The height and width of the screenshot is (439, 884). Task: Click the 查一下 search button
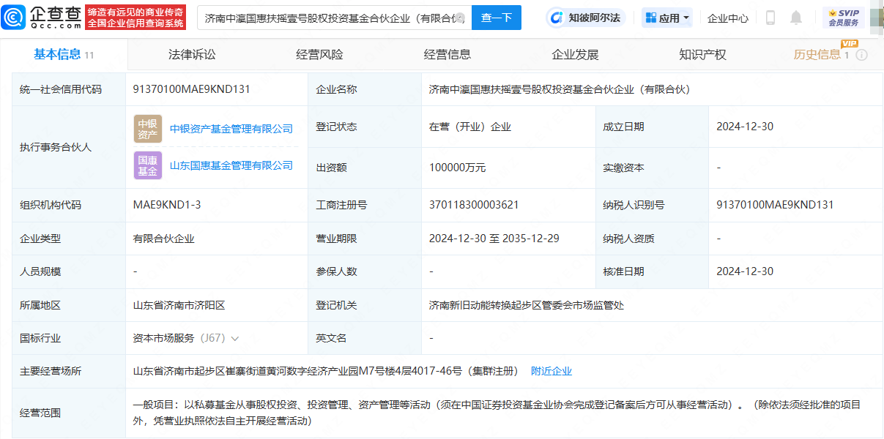pyautogui.click(x=497, y=18)
